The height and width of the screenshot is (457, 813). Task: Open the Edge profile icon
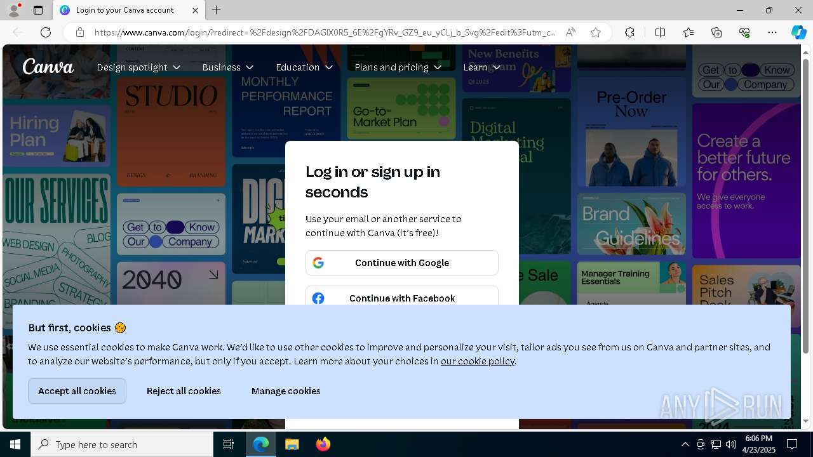tap(14, 10)
